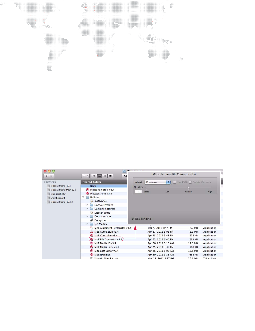This screenshot has width=255, height=331.
Task: Click the Quick Look eye button
Action: (125, 176)
